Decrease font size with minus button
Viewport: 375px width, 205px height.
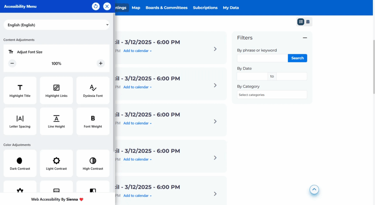(x=12, y=64)
